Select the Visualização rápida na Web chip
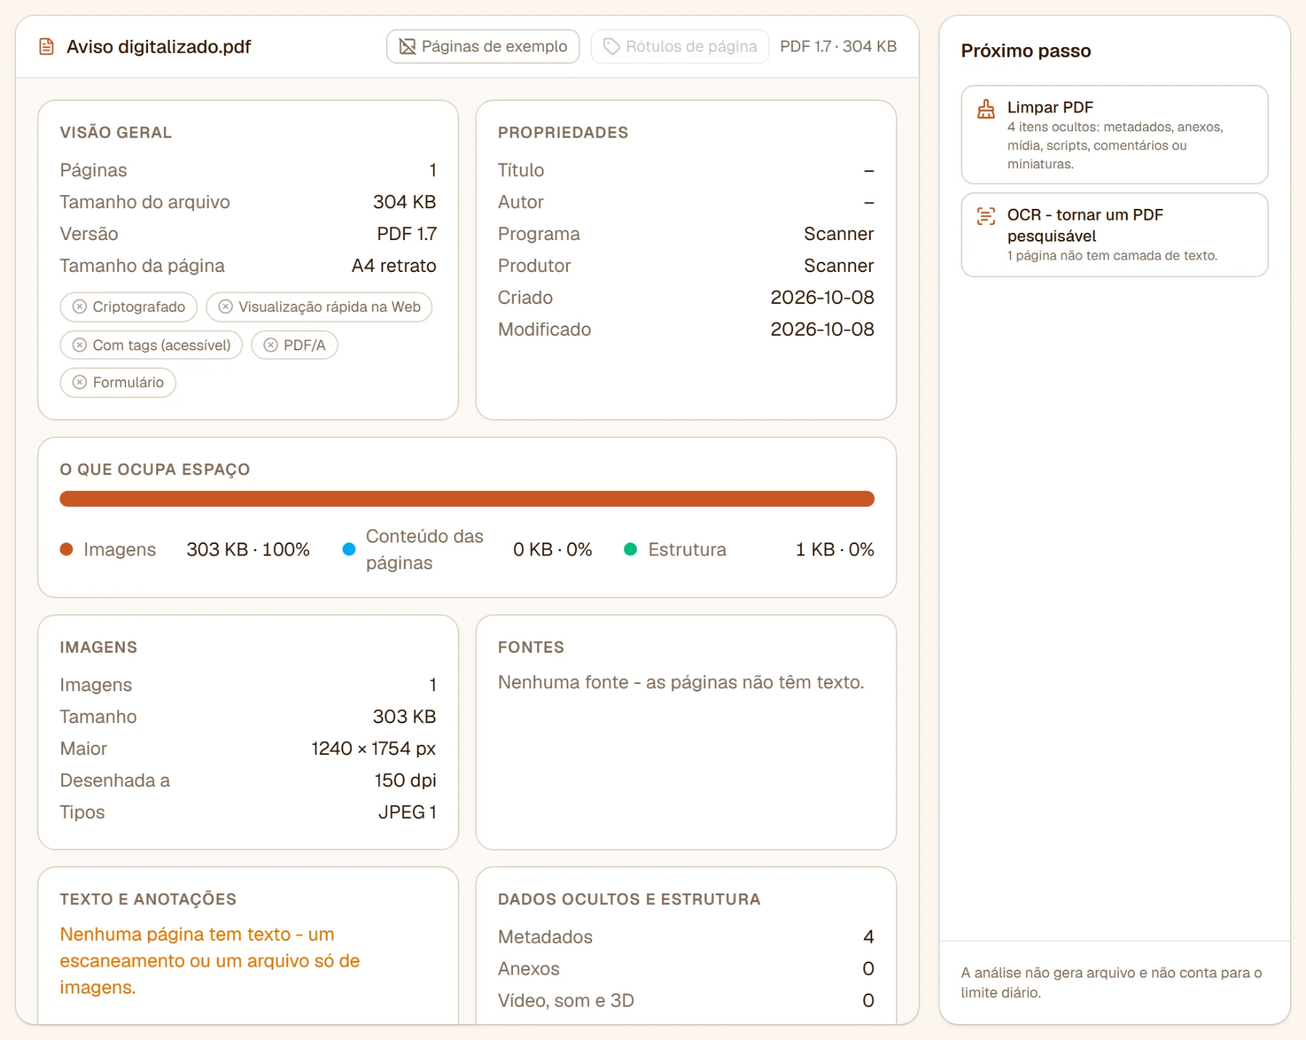This screenshot has height=1040, width=1306. (x=319, y=307)
